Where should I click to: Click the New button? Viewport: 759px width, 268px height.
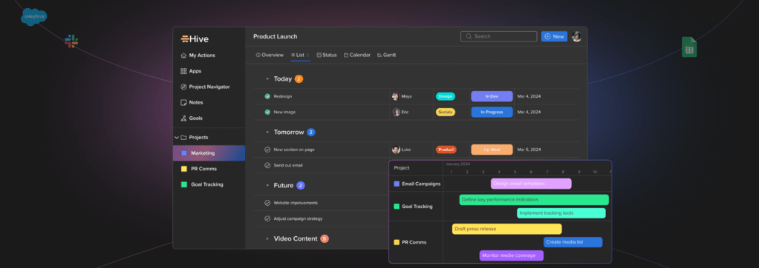[x=554, y=36]
